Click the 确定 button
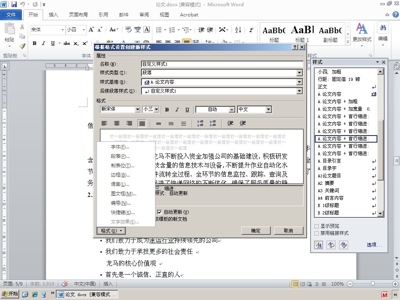 (x=255, y=230)
